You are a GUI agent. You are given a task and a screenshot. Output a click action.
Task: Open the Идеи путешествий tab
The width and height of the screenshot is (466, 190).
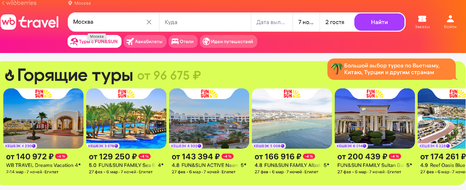(228, 42)
